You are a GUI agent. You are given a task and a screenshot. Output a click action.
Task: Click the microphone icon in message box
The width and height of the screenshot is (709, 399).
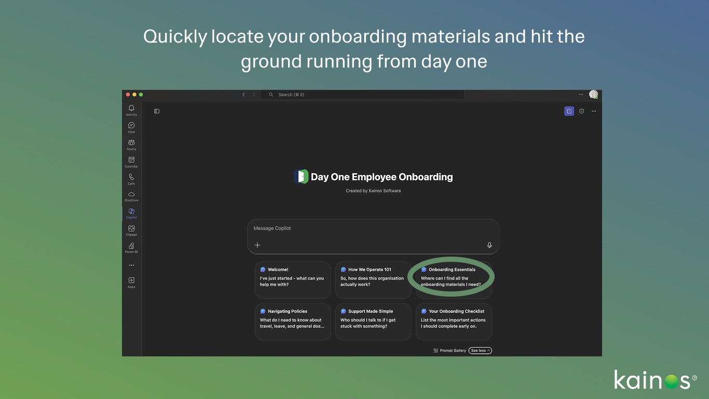[x=489, y=245]
